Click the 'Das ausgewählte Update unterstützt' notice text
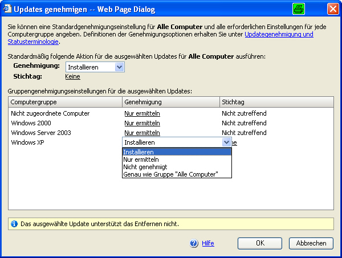Image resolution: width=342 pixels, height=258 pixels. 99,224
